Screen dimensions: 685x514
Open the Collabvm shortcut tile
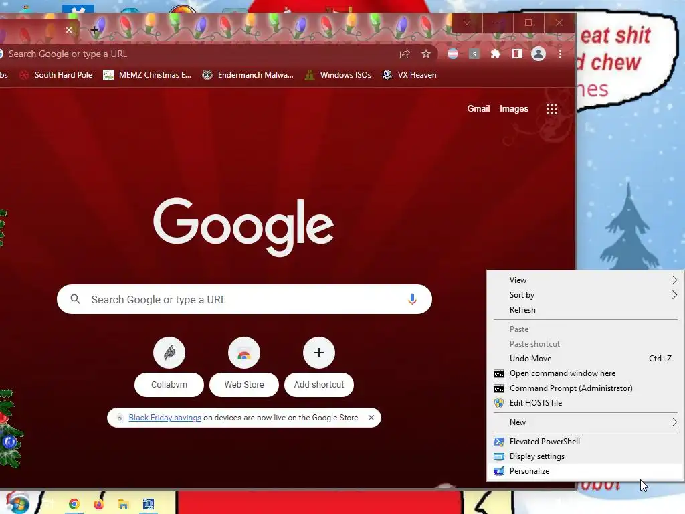pos(169,367)
